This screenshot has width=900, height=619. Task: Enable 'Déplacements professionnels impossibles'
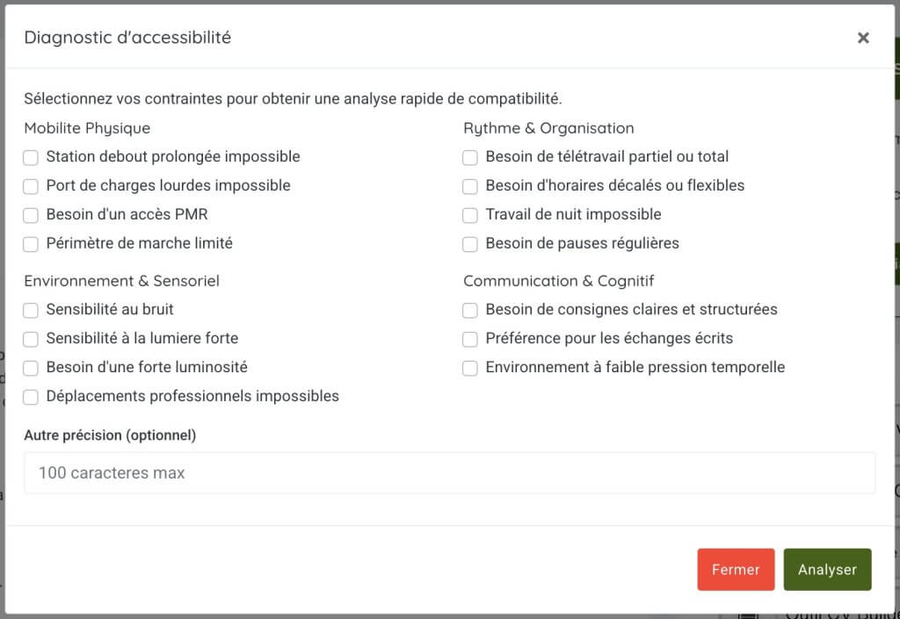32,398
